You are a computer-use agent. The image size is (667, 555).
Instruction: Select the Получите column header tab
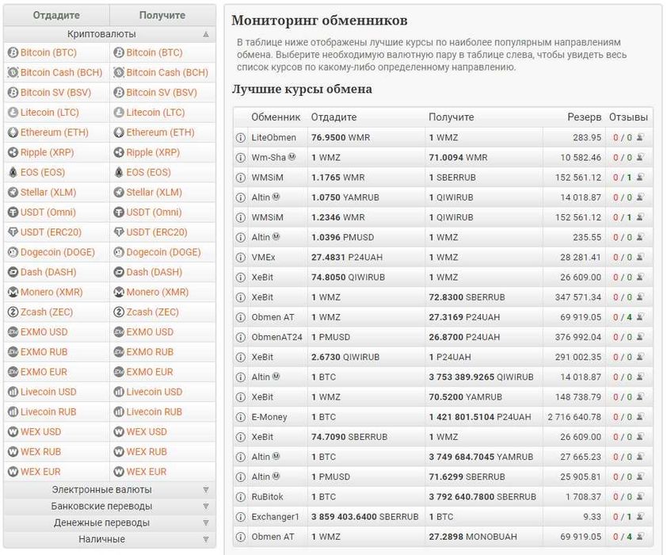pos(162,15)
